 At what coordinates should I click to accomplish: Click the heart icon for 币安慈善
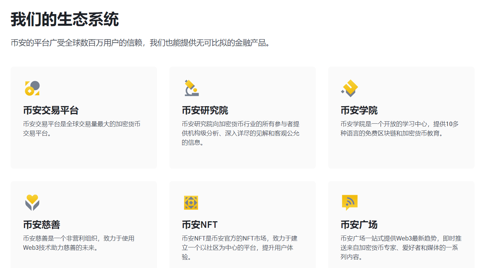(x=32, y=202)
